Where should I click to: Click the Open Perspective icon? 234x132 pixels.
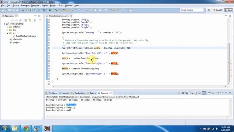click(209, 10)
